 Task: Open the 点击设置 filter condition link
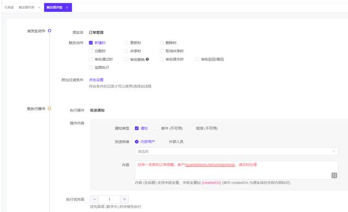(x=96, y=80)
